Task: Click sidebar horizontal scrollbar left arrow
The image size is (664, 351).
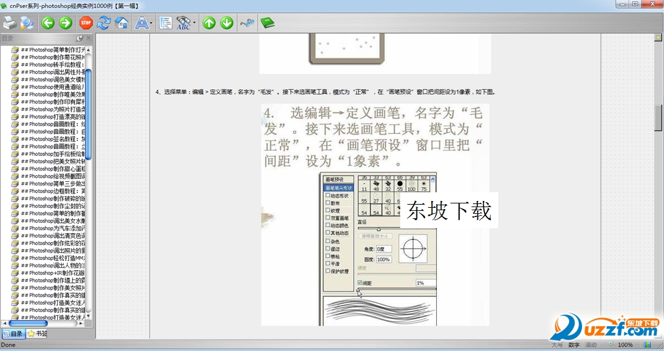Action: click(x=4, y=323)
